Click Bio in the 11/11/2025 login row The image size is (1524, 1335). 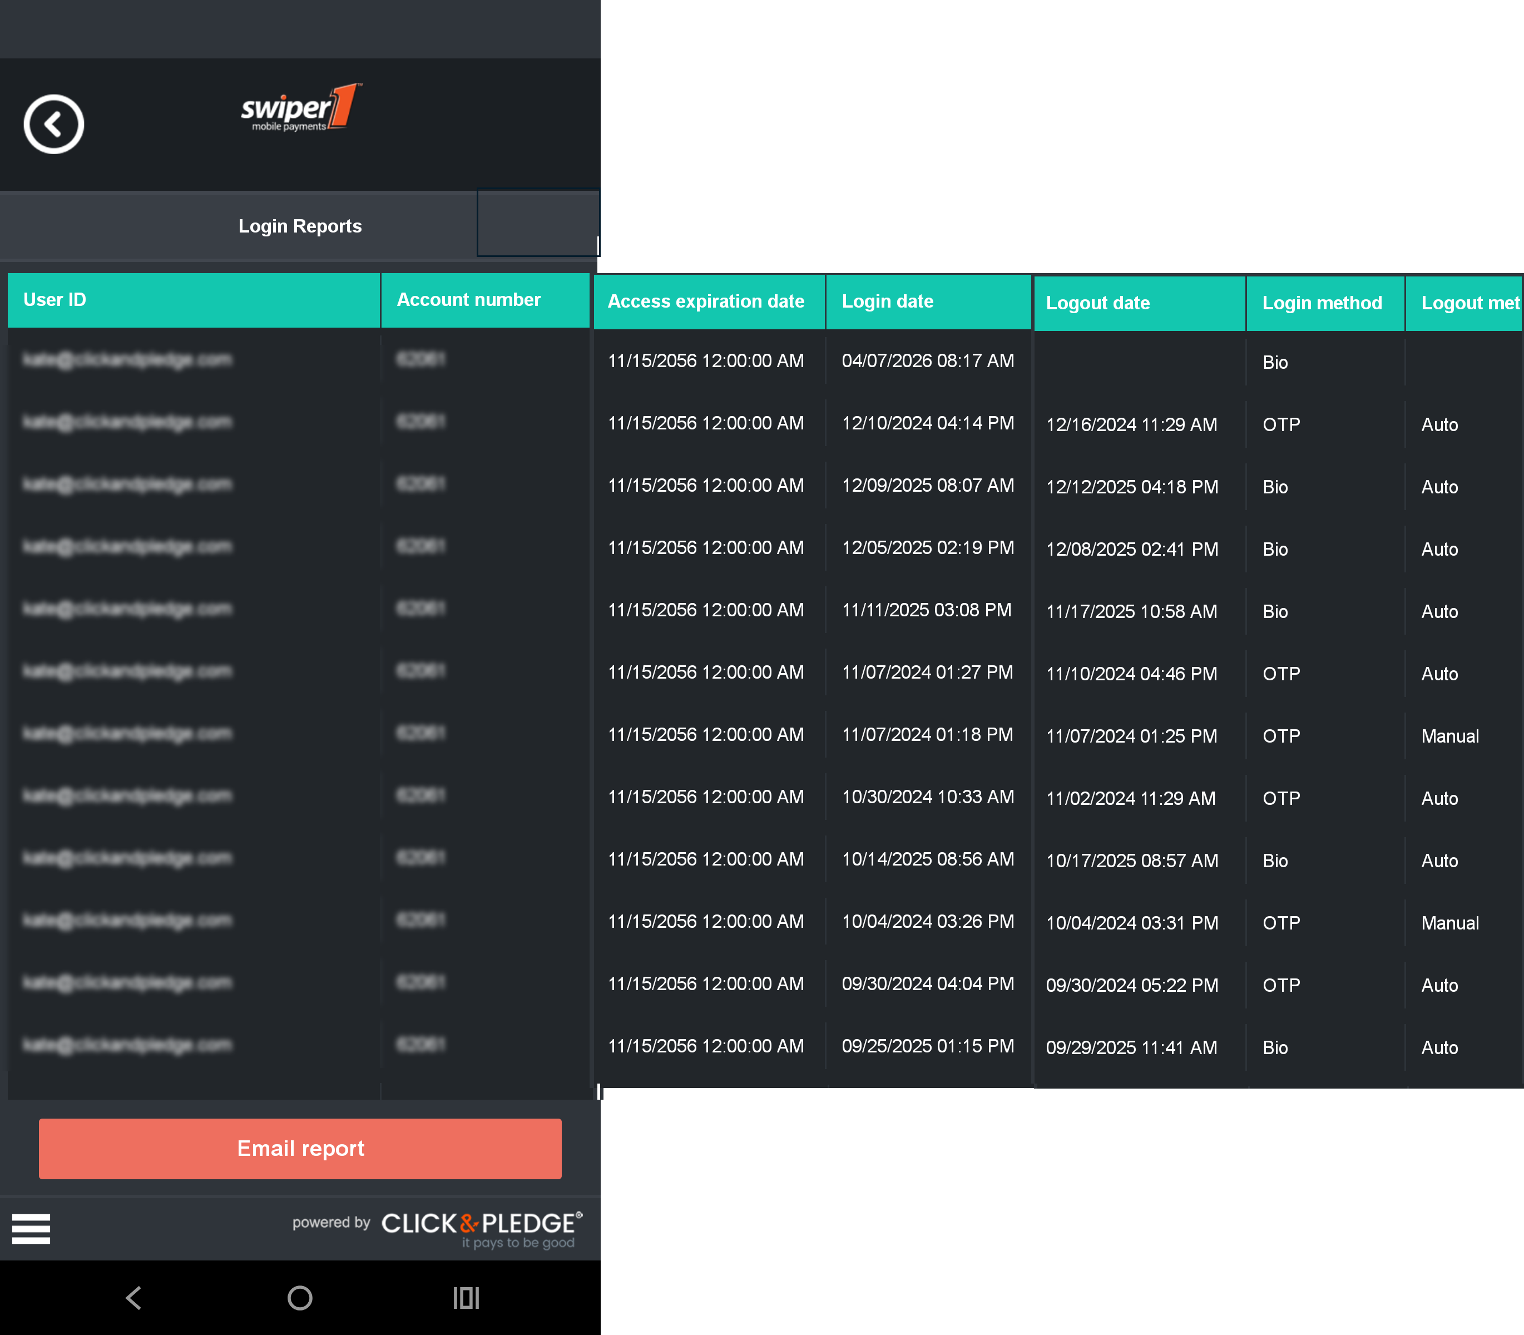click(x=1275, y=612)
